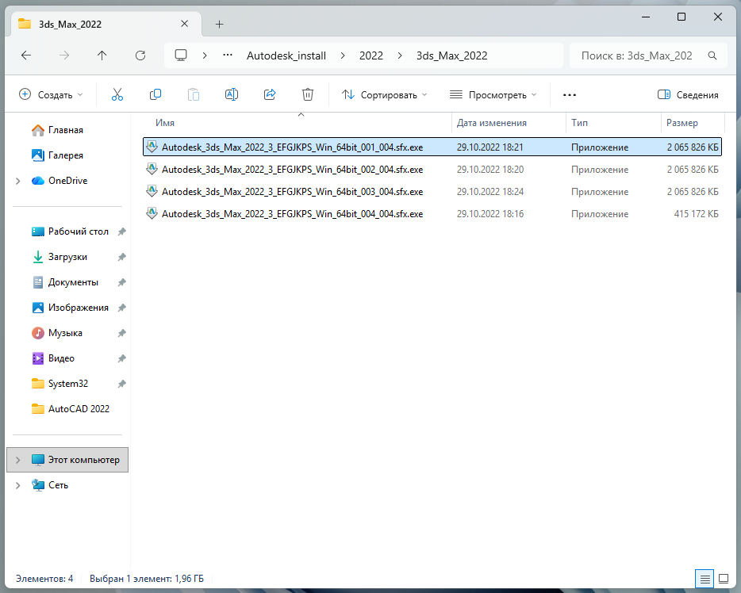Unpin Рабочий стол from quick access
Image resolution: width=741 pixels, height=593 pixels.
point(122,231)
